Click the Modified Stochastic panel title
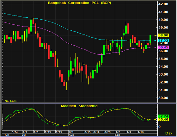Viewport: 177px width, 137px height. pyautogui.click(x=79, y=106)
